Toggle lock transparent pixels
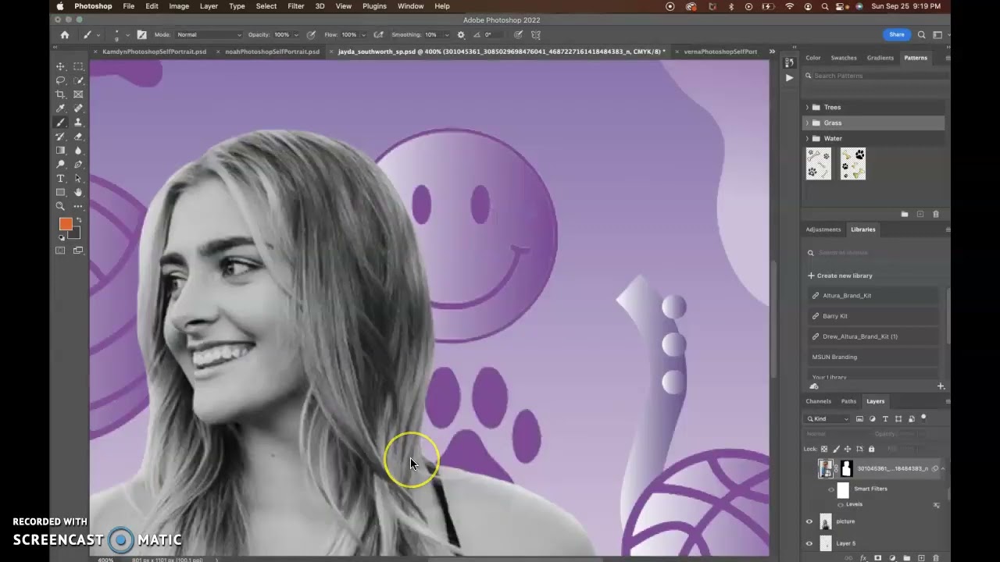1000x562 pixels. click(824, 449)
